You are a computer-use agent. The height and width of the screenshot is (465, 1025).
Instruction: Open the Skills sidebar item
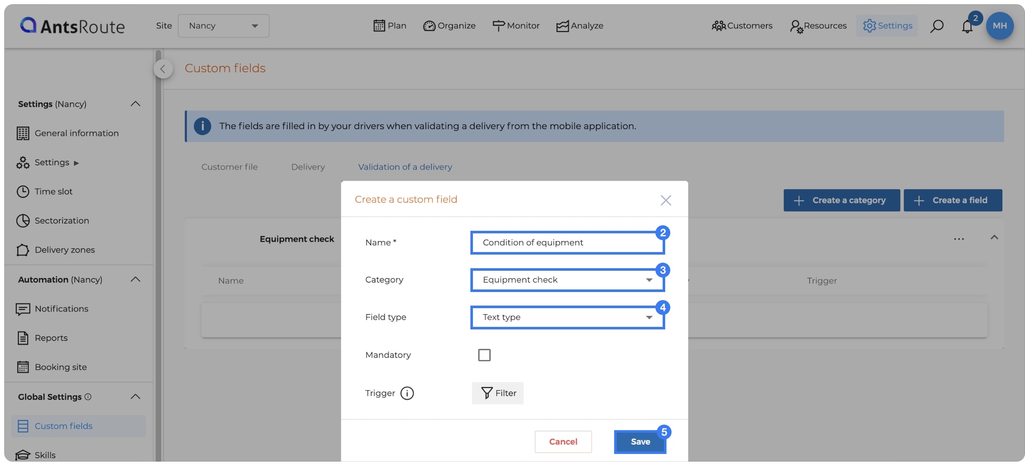(x=36, y=455)
